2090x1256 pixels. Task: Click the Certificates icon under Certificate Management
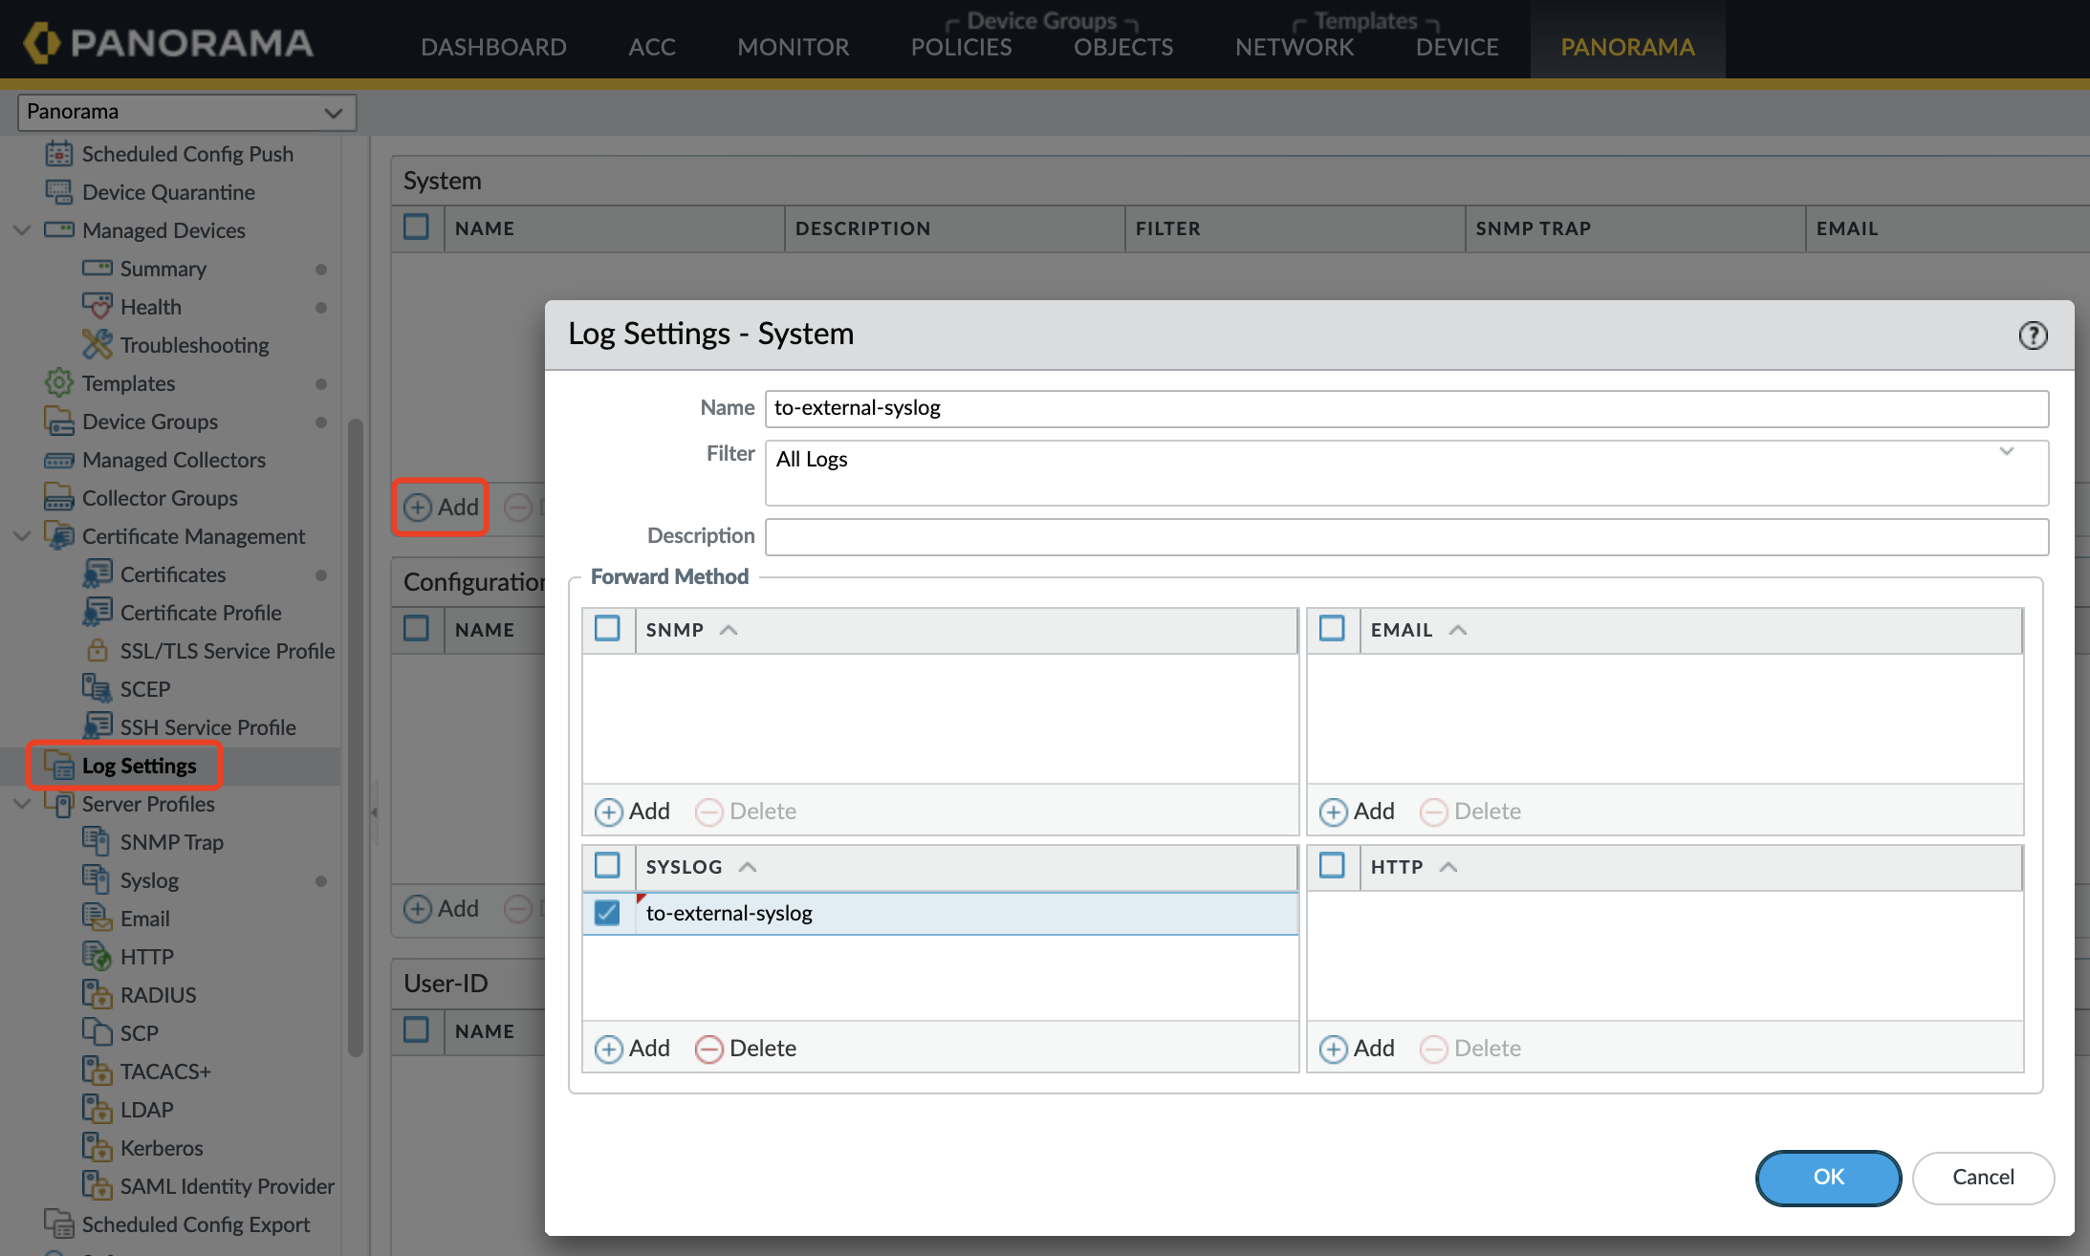pos(97,574)
